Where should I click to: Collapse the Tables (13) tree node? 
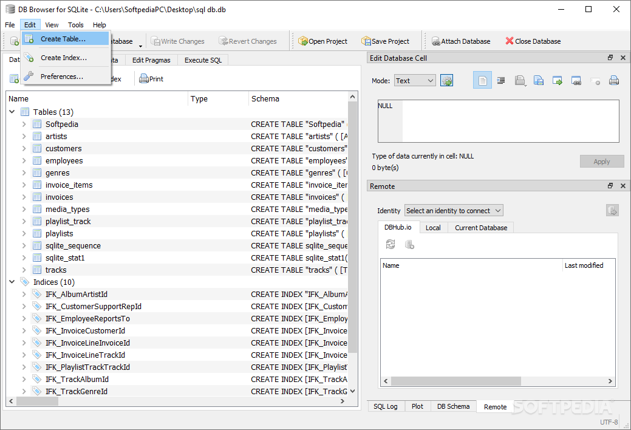click(12, 112)
